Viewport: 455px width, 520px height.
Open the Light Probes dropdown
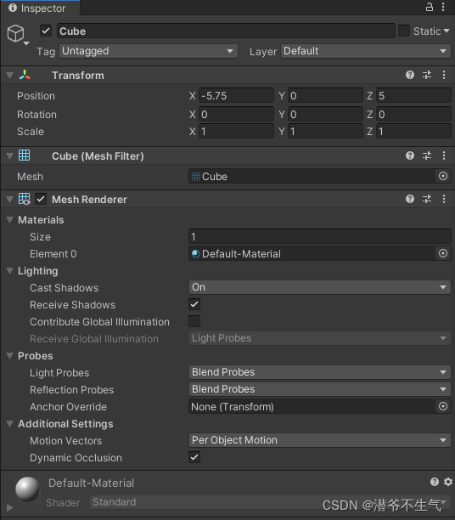tap(320, 372)
